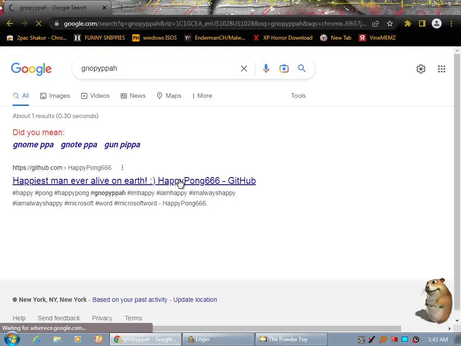Click 'Based on your past activity' link

[130, 300]
